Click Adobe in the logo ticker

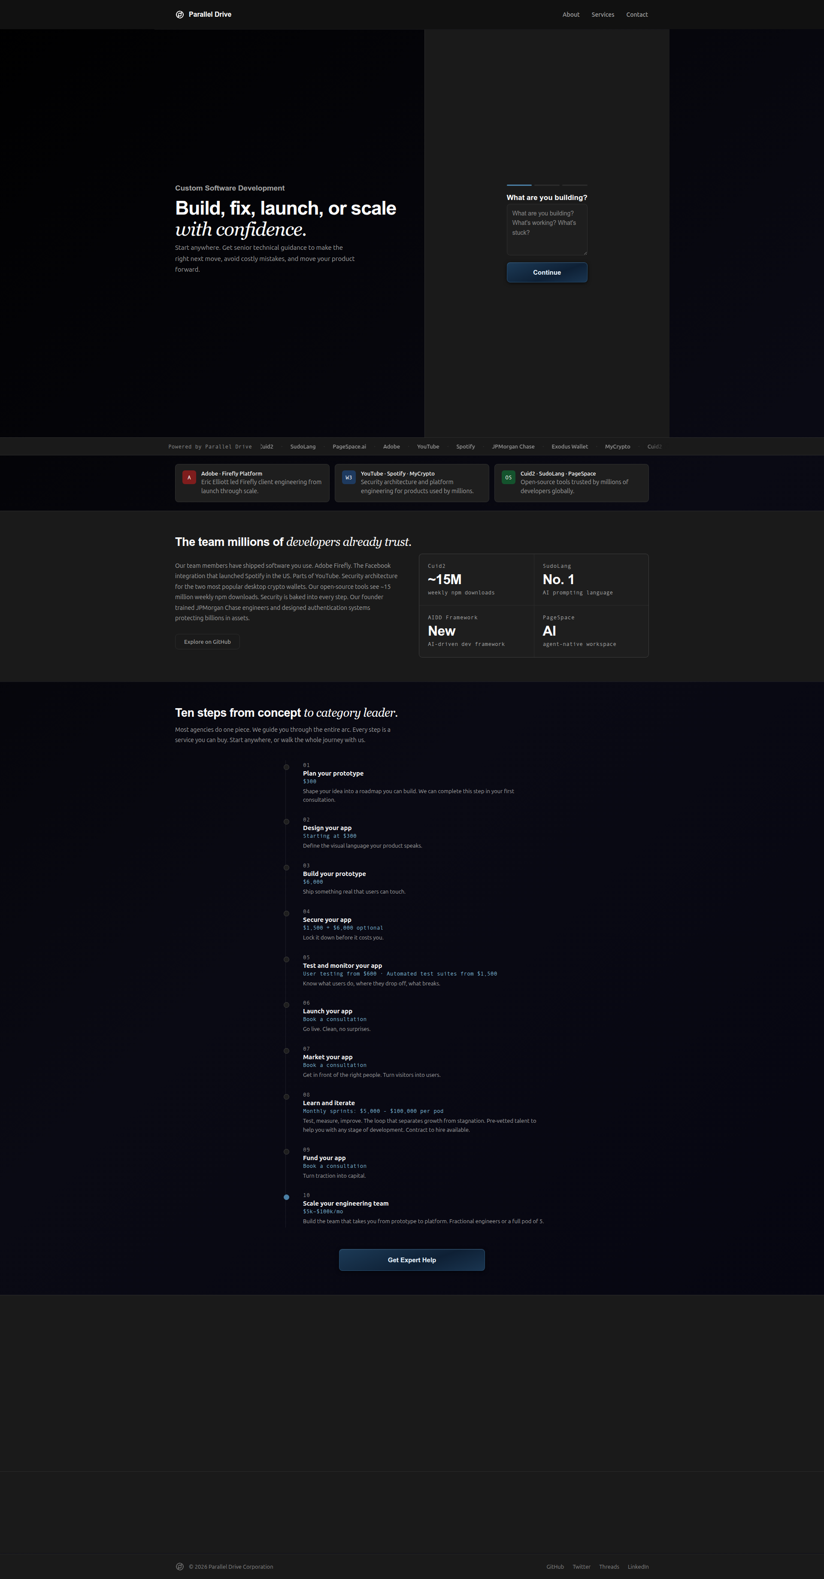click(392, 446)
